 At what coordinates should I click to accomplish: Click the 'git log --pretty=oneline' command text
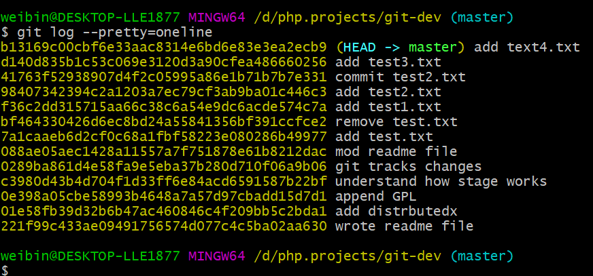pos(115,33)
